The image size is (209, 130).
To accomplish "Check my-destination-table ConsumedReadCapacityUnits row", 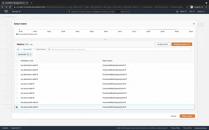I will click(x=17, y=65).
